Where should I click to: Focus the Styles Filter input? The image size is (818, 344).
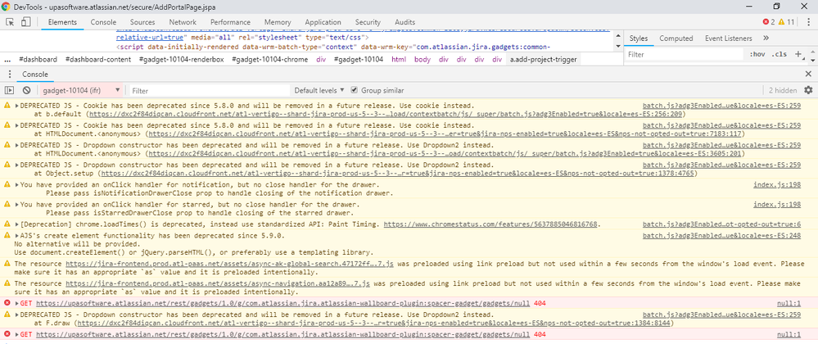point(685,54)
